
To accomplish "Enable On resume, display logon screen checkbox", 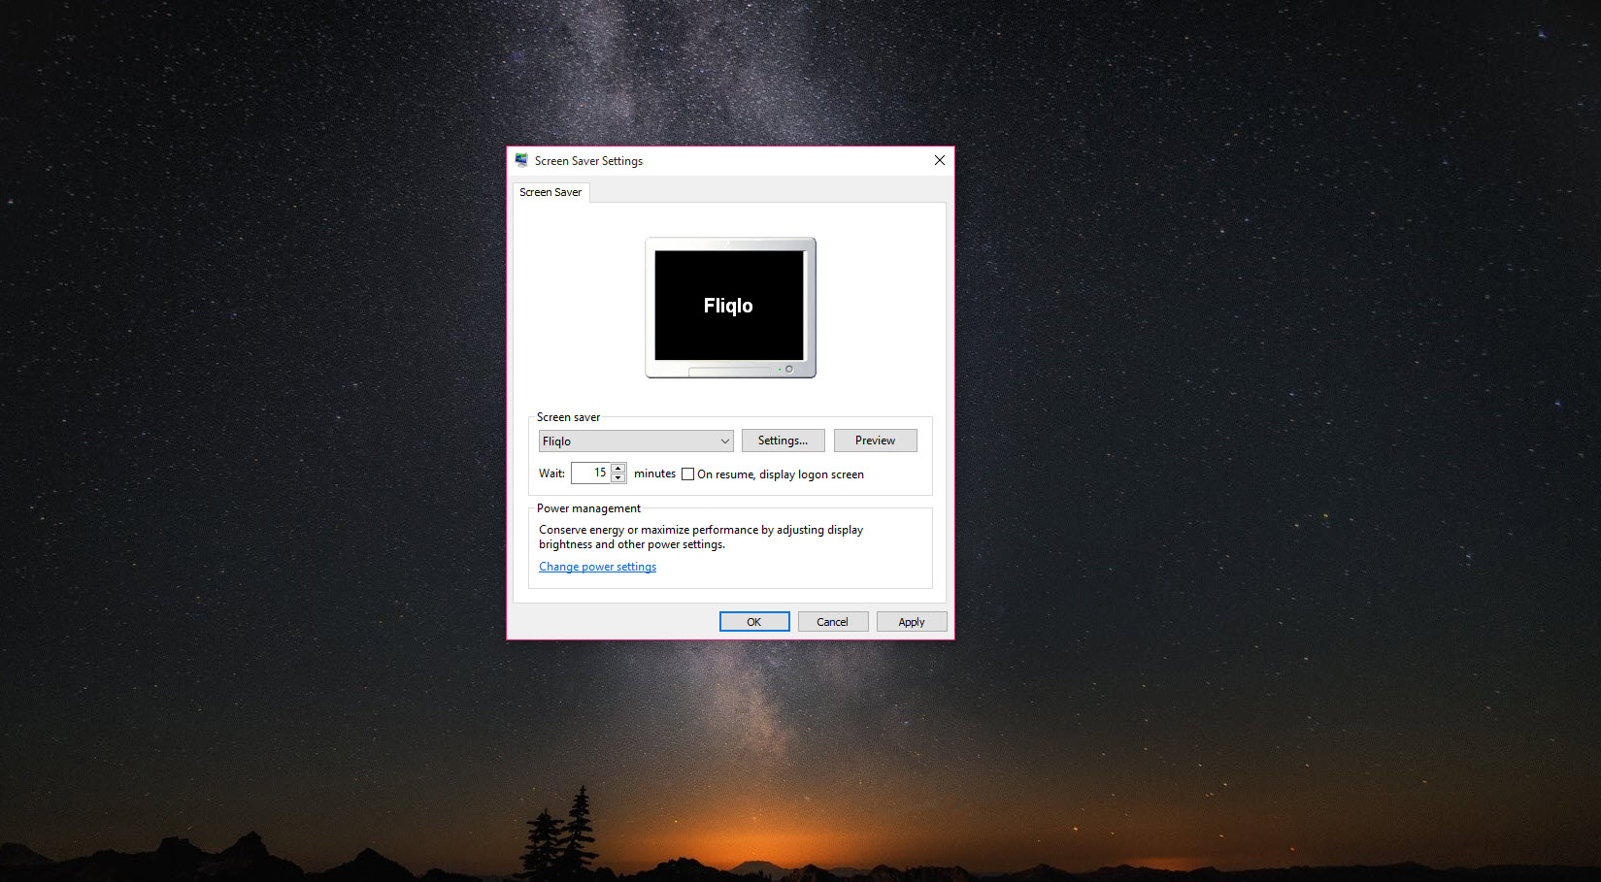I will point(688,474).
